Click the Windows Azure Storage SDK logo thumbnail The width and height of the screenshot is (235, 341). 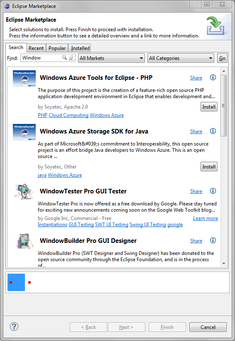(x=24, y=132)
